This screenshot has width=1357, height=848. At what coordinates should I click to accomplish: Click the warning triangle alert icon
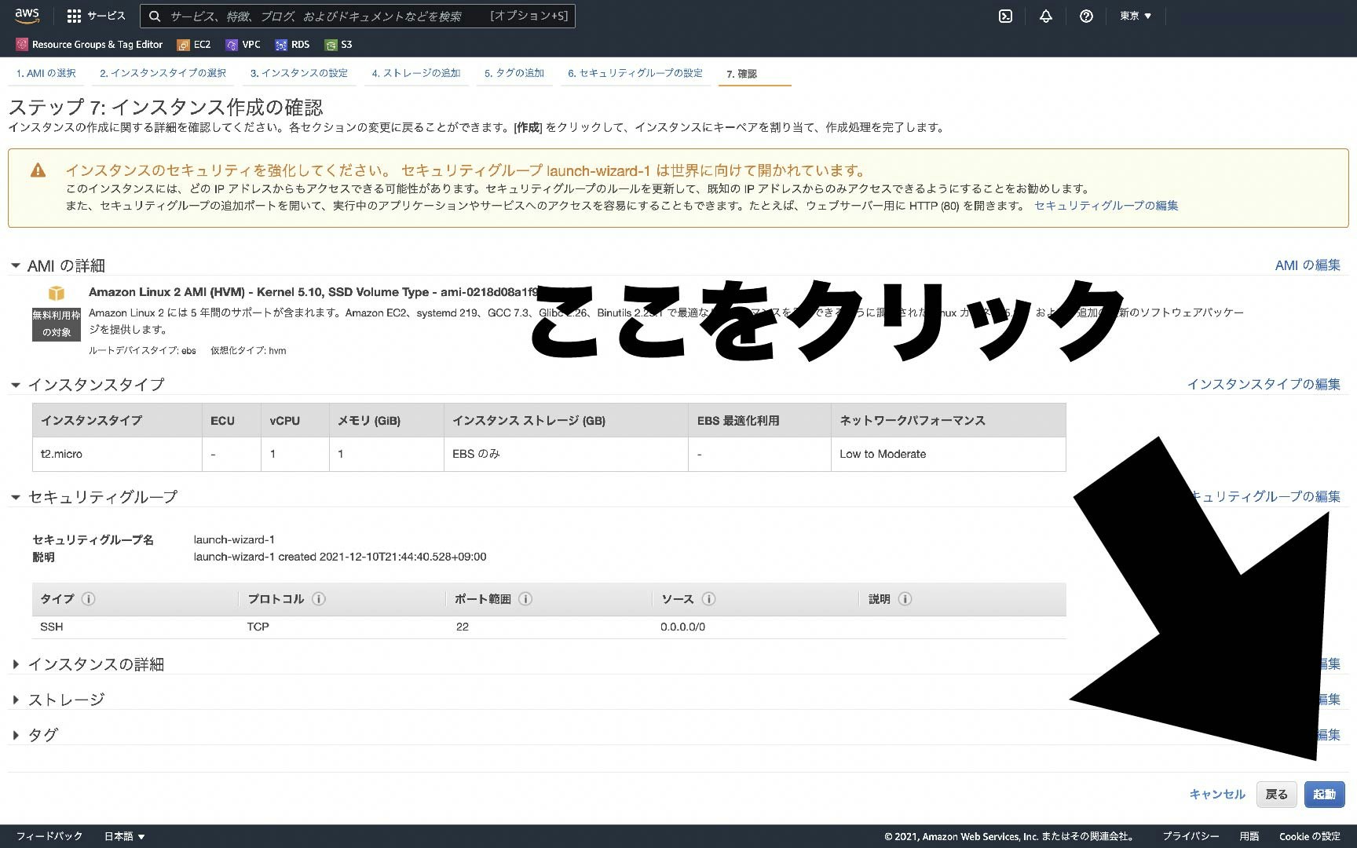(38, 170)
